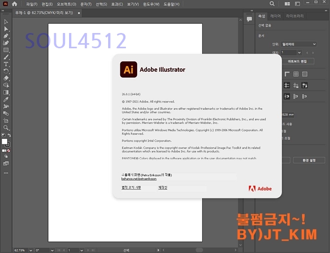Toggle ruler display in Properties panel
The height and width of the screenshot is (253, 330).
287,74
